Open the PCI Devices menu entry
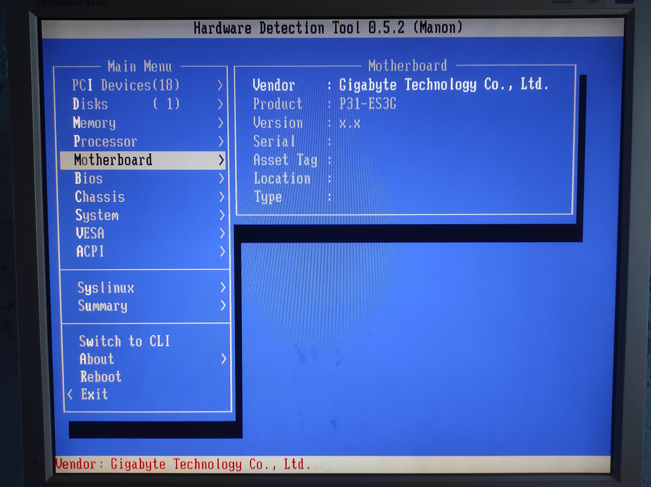The image size is (651, 487). 126,85
